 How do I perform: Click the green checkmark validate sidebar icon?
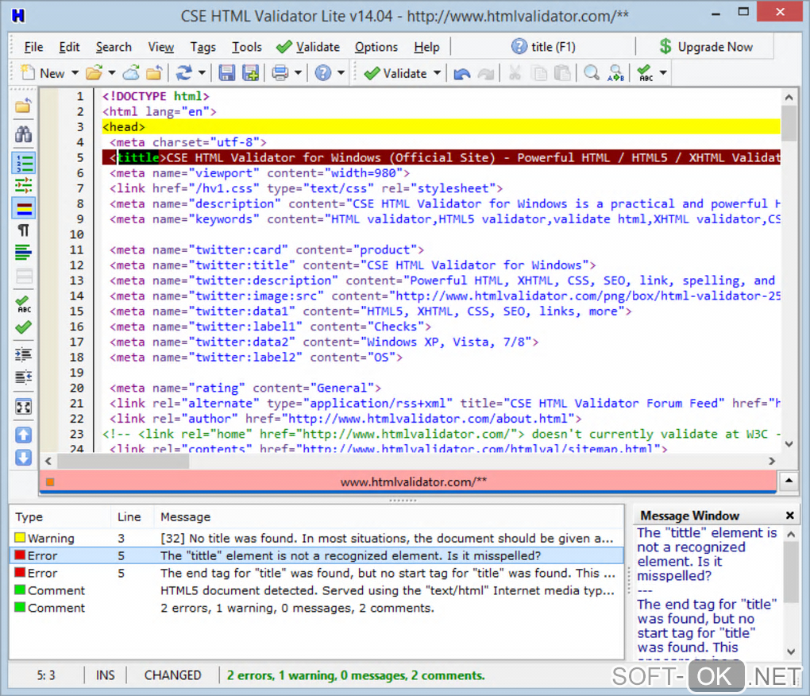click(24, 327)
